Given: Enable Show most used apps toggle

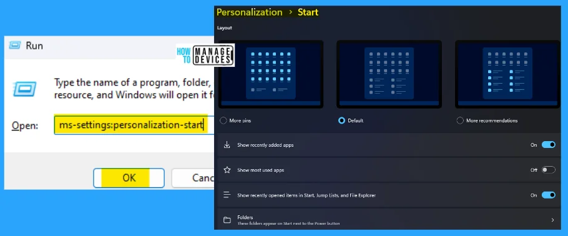Looking at the screenshot, I should pyautogui.click(x=549, y=170).
